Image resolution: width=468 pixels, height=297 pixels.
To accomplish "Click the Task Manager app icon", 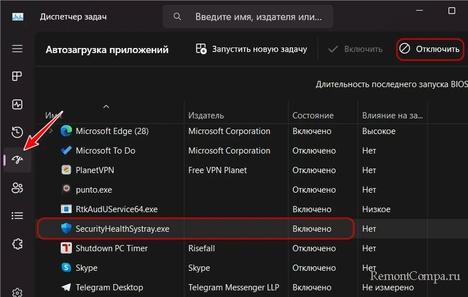I will [x=18, y=17].
